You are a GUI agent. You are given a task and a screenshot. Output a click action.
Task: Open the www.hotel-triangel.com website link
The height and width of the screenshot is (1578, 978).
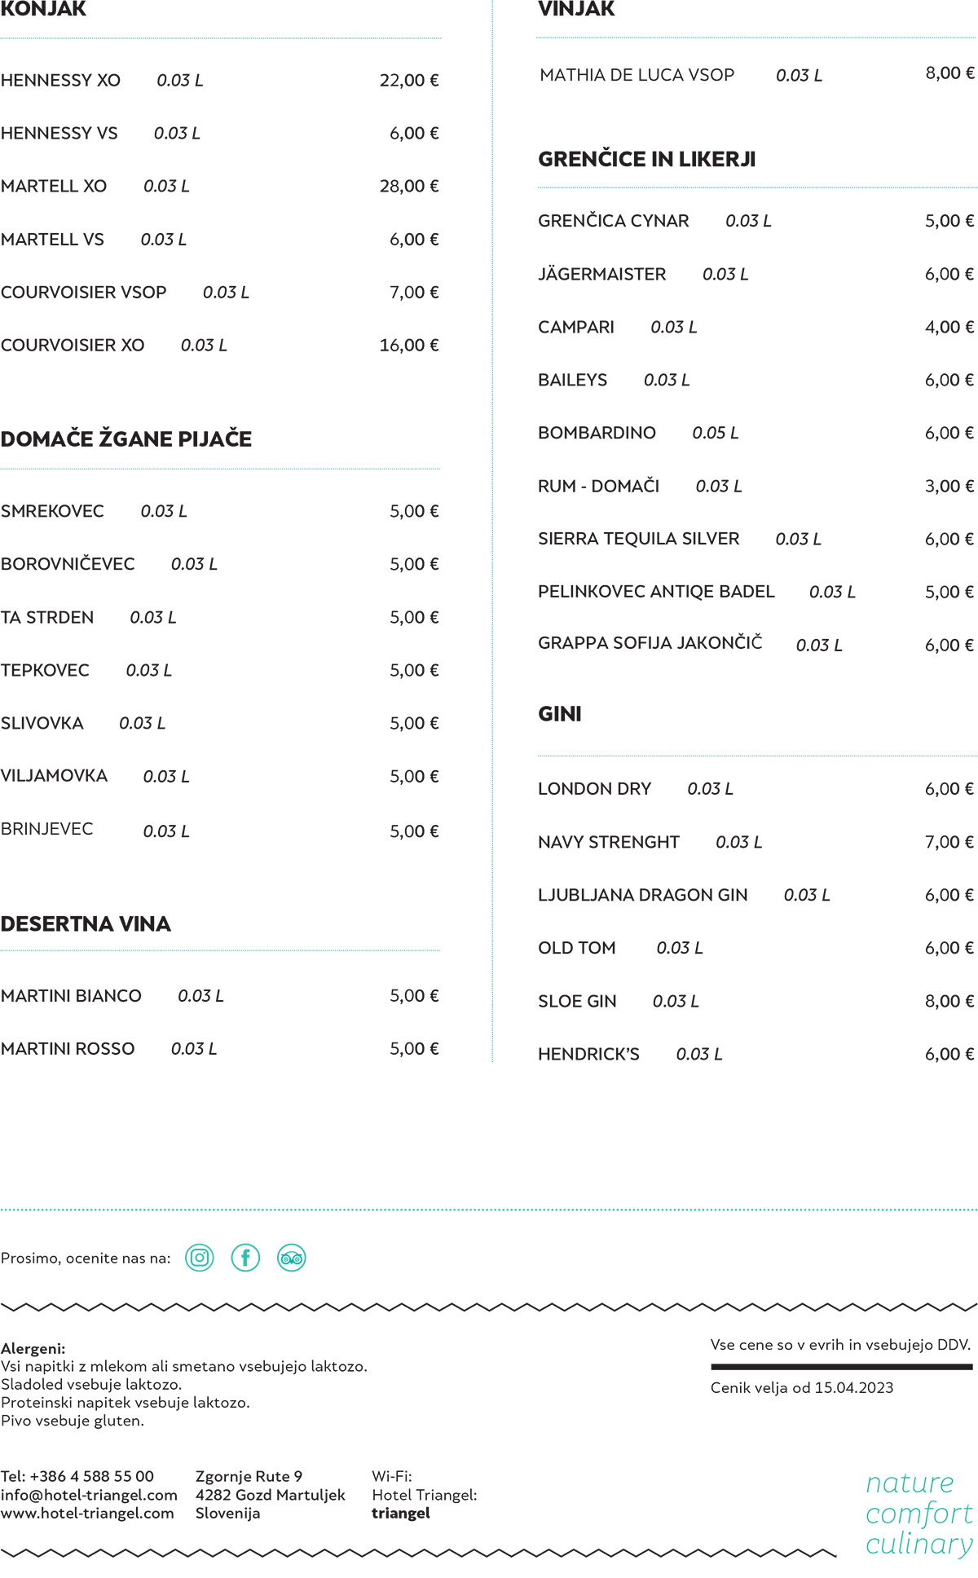(x=87, y=1514)
